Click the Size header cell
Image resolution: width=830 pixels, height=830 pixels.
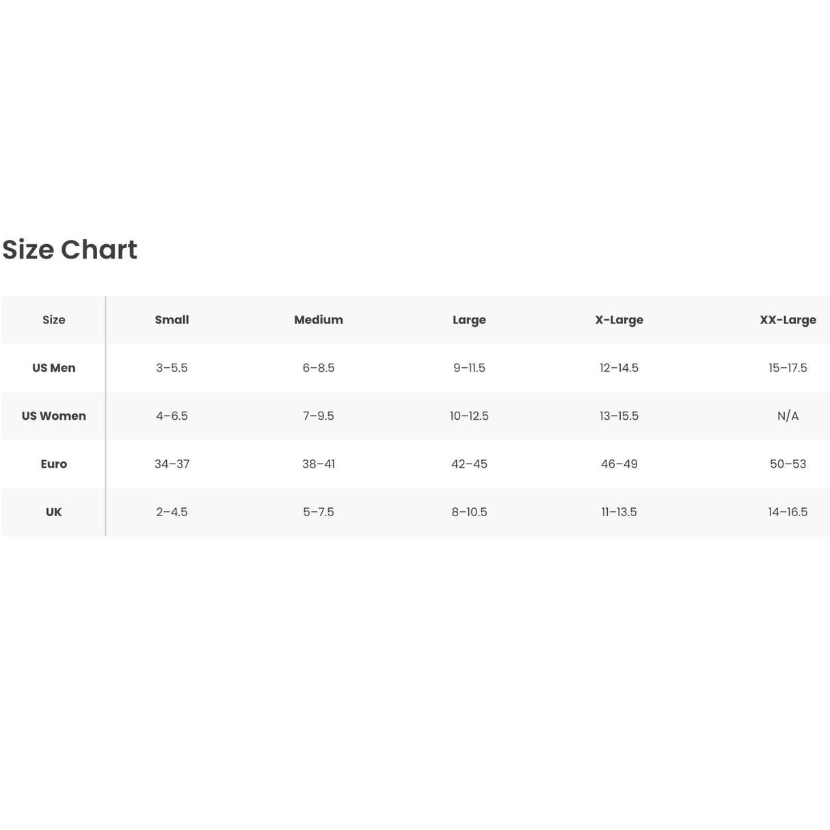click(54, 320)
